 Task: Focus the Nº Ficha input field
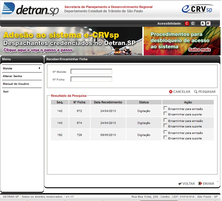click(91, 79)
